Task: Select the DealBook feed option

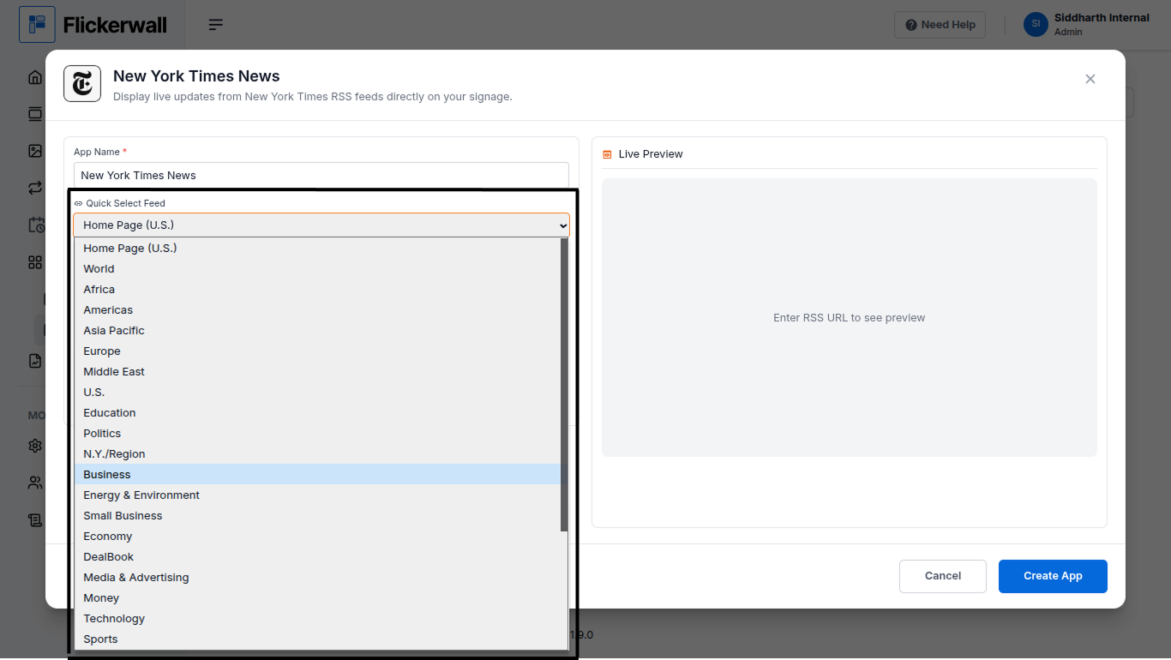Action: pyautogui.click(x=317, y=556)
